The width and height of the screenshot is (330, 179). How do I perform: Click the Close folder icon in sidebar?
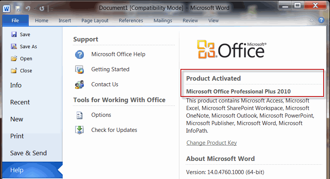[14, 70]
